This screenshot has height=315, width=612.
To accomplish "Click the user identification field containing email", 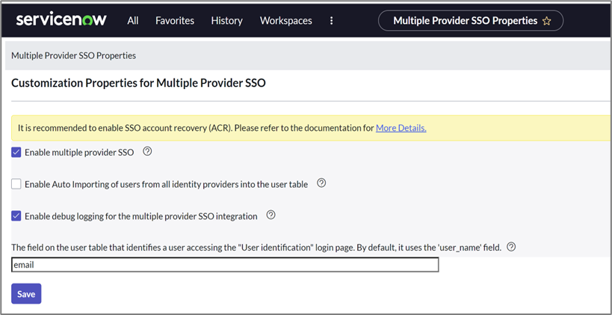I will [224, 265].
